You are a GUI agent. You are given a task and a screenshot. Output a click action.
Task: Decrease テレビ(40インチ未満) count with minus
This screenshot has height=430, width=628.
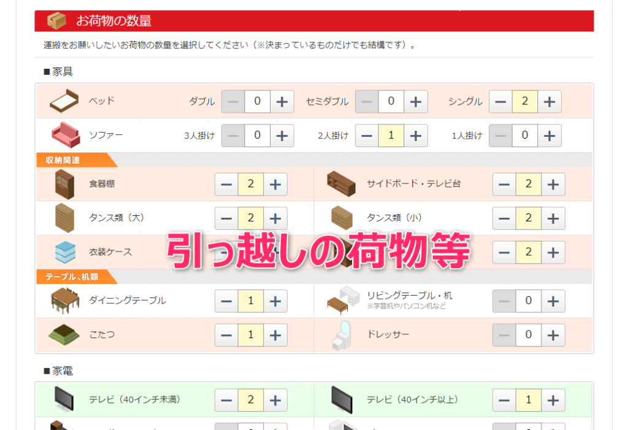coord(226,400)
